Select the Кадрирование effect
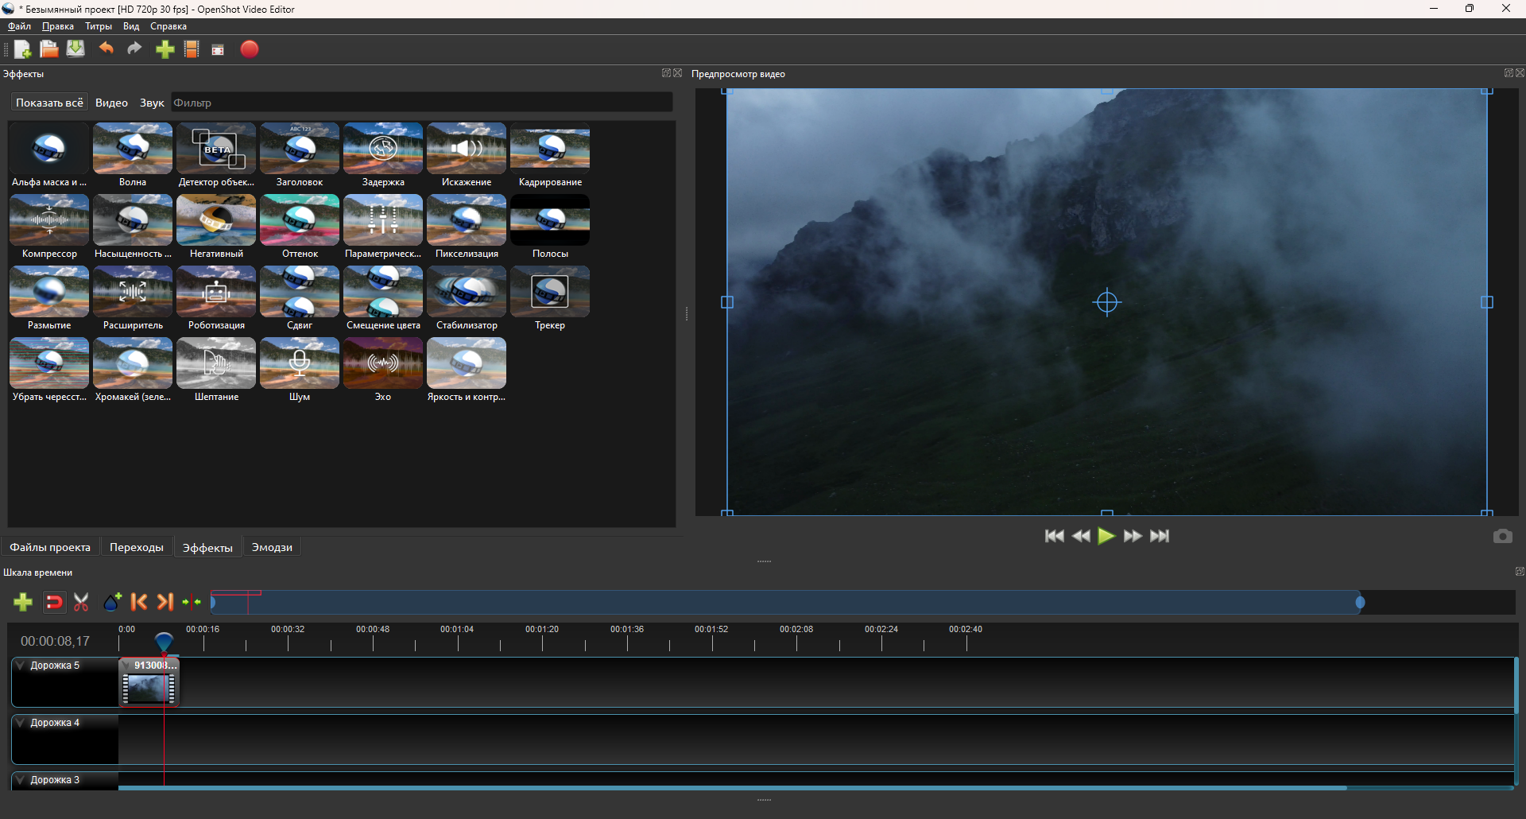Viewport: 1526px width, 819px height. (550, 156)
